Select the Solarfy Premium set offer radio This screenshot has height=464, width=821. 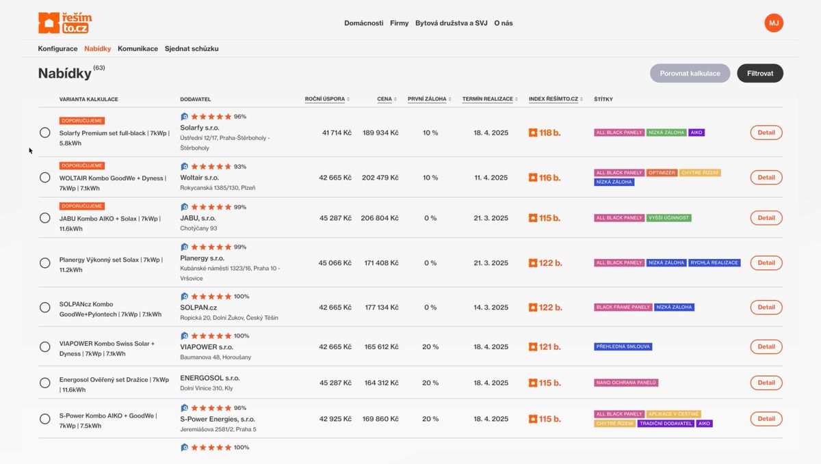45,133
